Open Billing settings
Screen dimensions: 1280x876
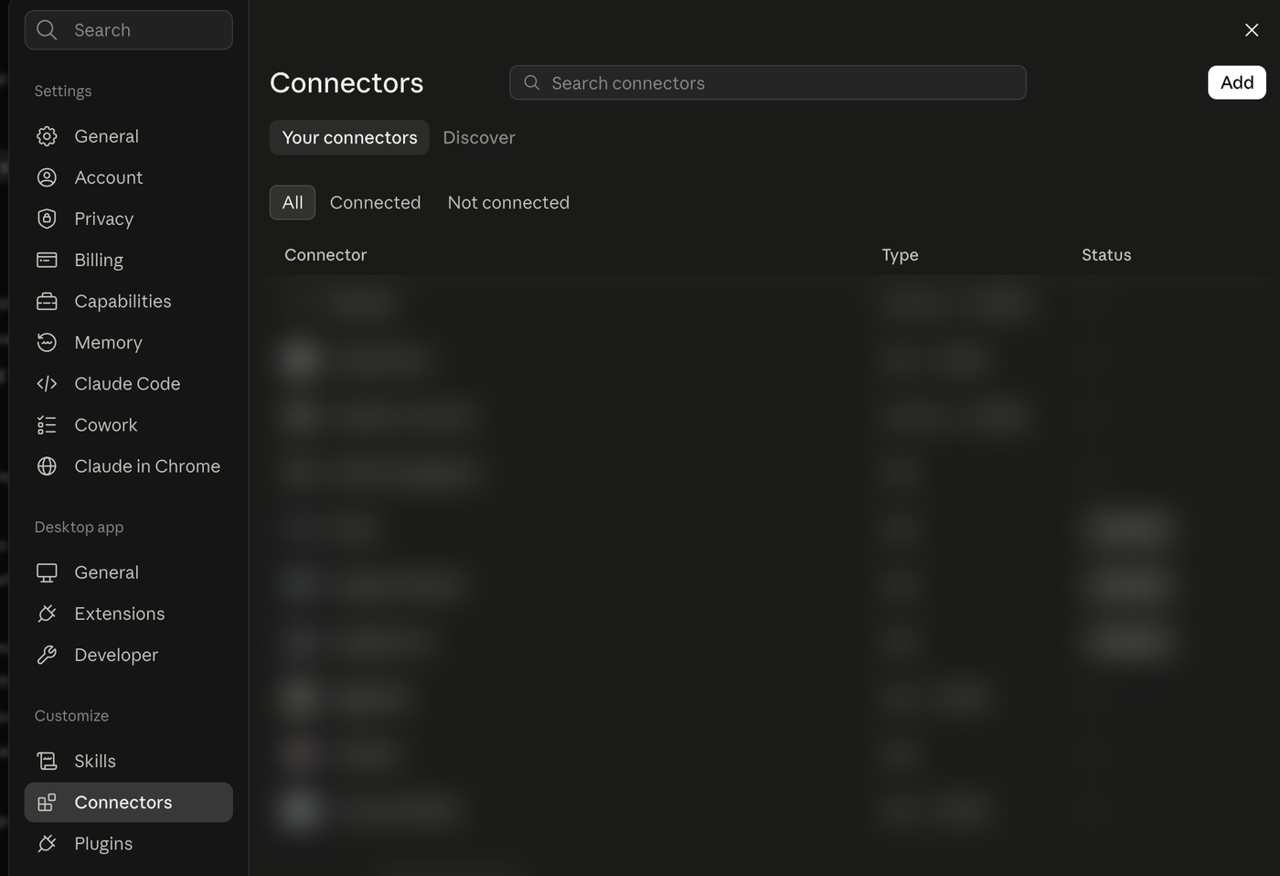(x=129, y=260)
